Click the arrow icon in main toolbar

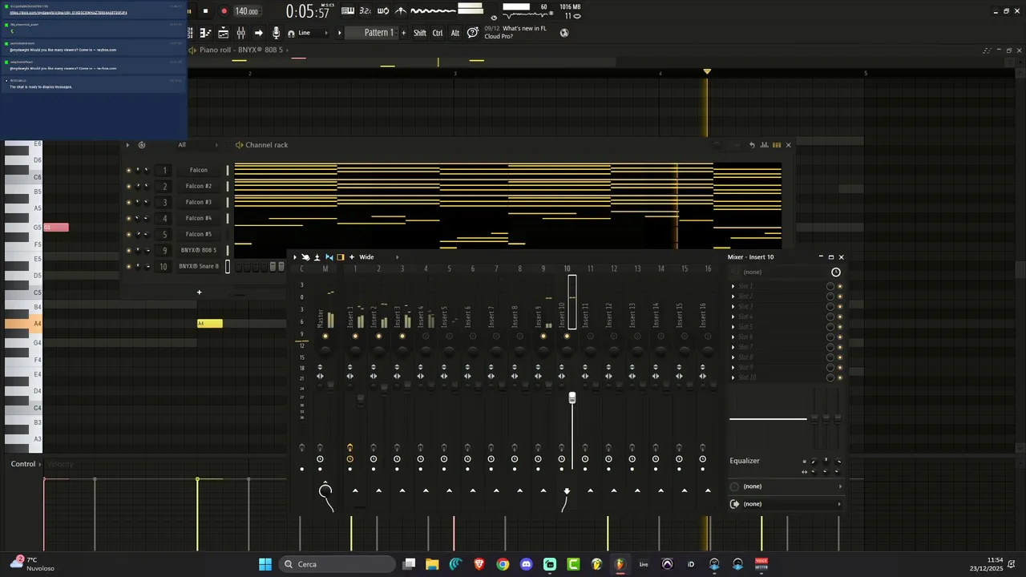pyautogui.click(x=258, y=33)
